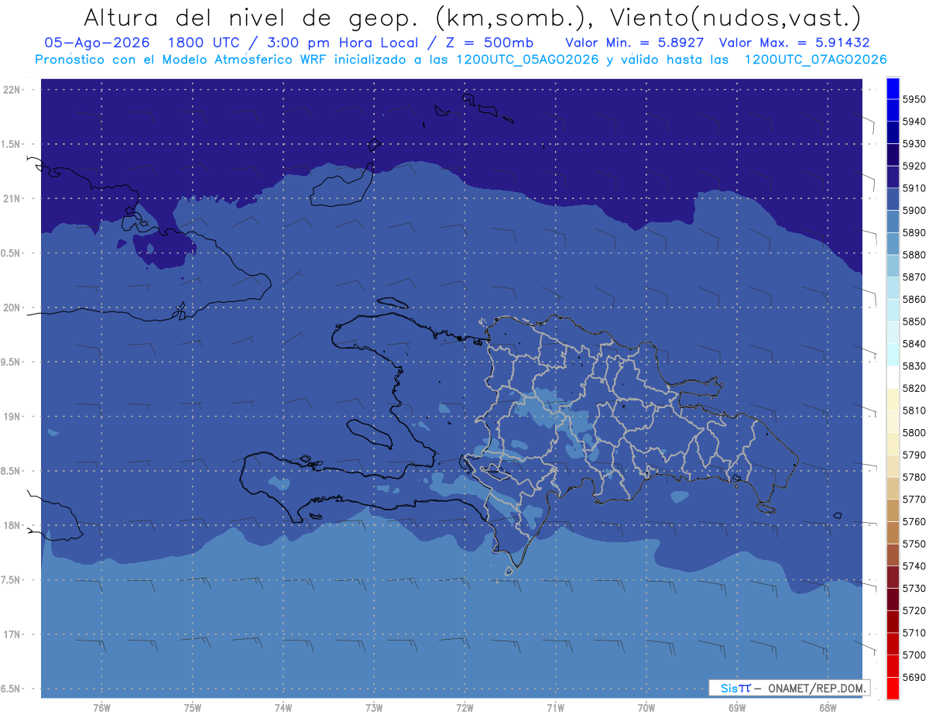Click the longitude axis label '68W'
Image resolution: width=929 pixels, height=718 pixels.
[x=828, y=708]
